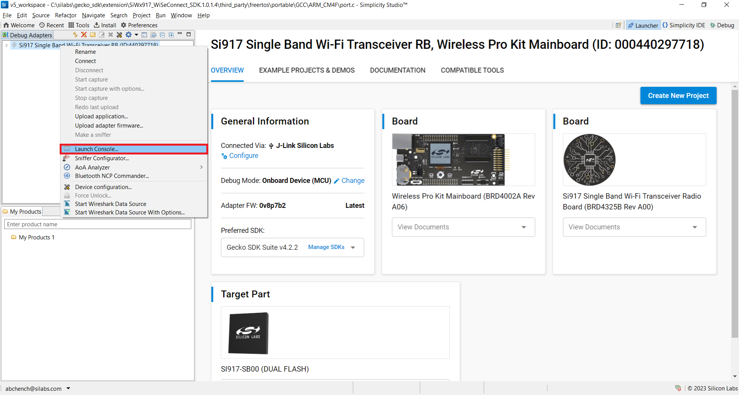This screenshot has width=739, height=395.
Task: Open Recent history
Action: 52,25
